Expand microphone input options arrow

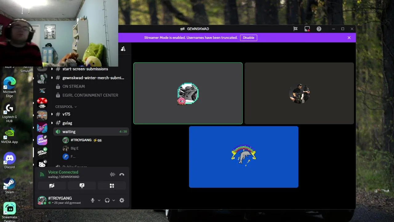point(99,200)
